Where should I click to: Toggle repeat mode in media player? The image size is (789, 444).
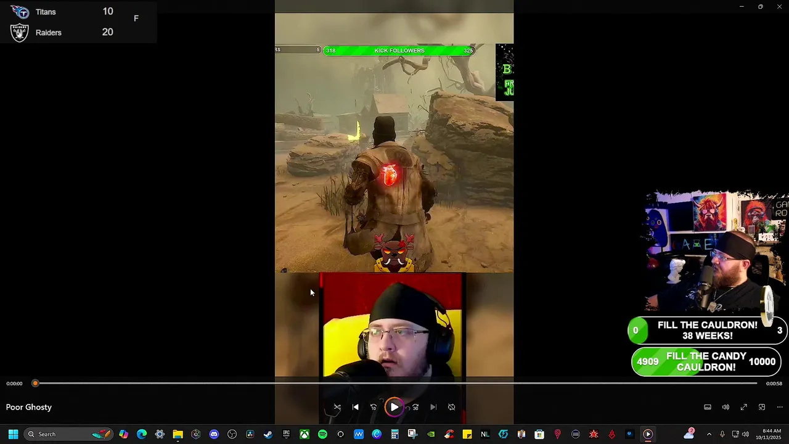point(452,407)
